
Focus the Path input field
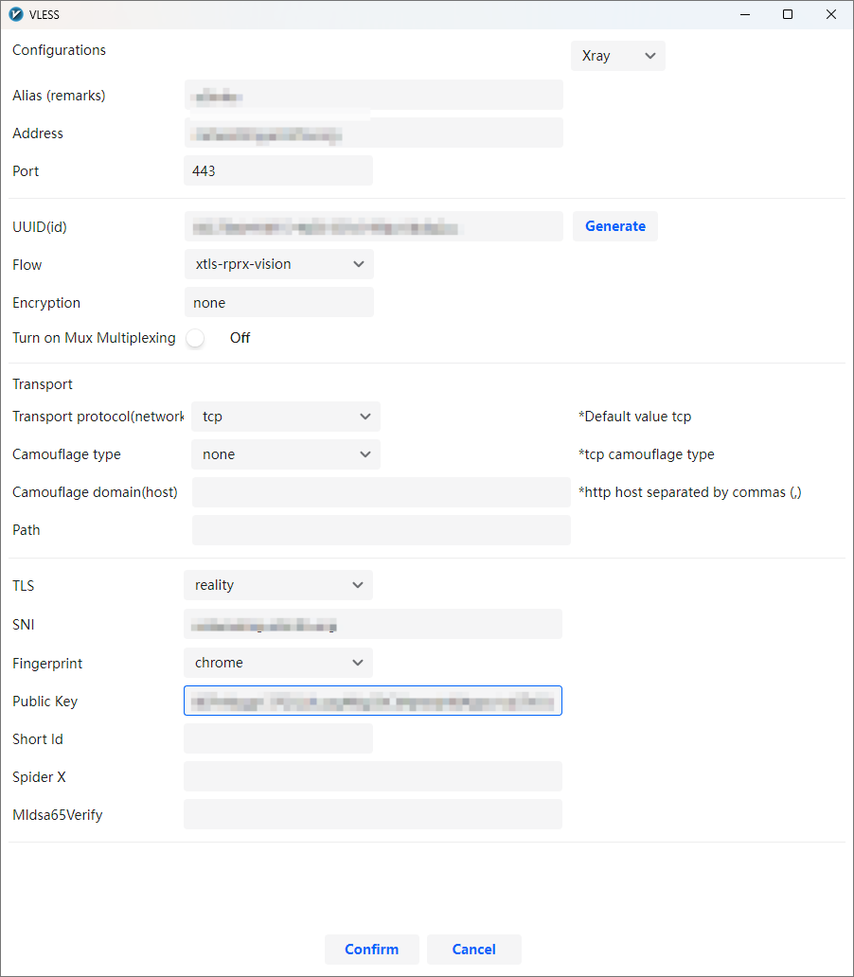(381, 530)
